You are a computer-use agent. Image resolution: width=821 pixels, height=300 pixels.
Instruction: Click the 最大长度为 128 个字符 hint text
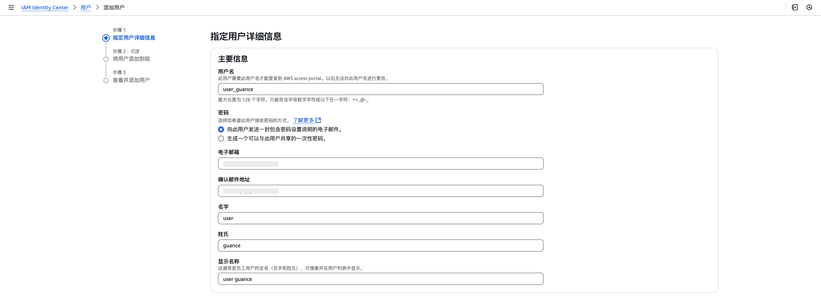[293, 100]
